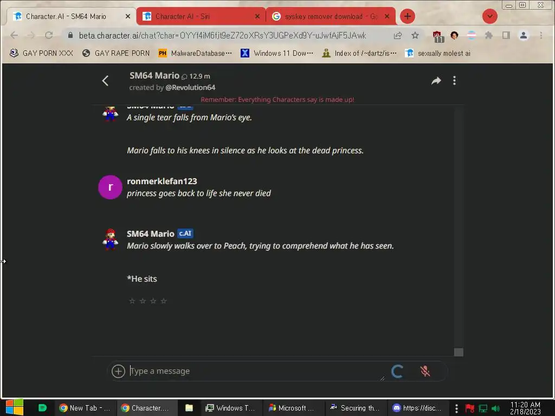Screen dimensions: 555x416
Task: Rate the reply one star
Action: 132,301
